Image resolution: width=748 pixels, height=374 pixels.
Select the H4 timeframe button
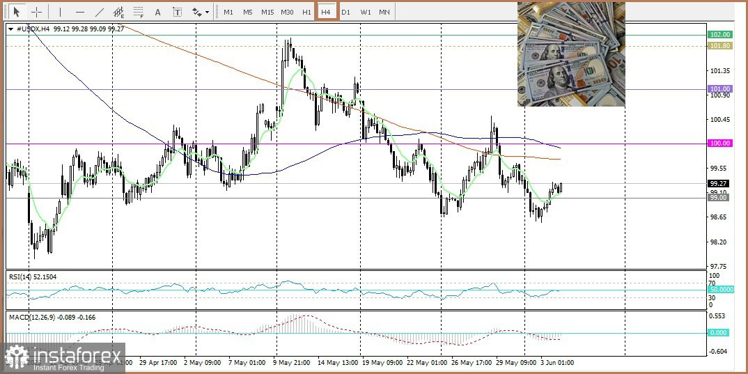point(326,12)
